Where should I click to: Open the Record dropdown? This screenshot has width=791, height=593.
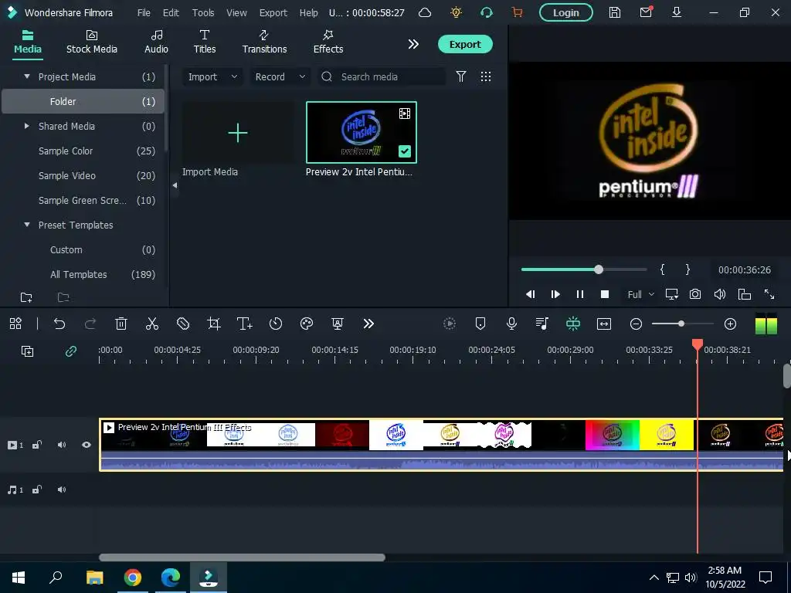[280, 76]
